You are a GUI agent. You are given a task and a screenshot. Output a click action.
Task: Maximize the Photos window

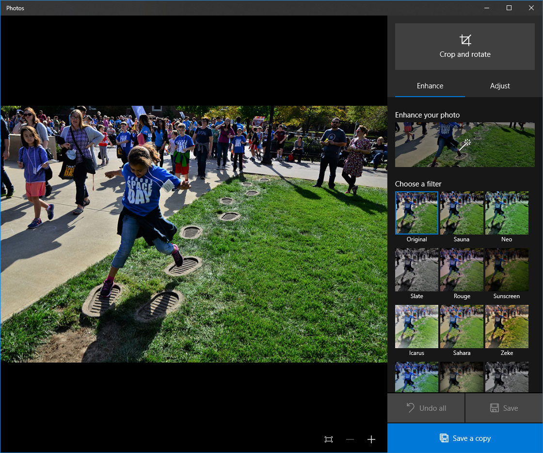(509, 8)
